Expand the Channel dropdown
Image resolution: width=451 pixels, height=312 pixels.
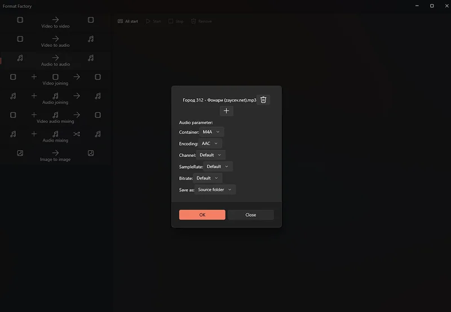pyautogui.click(x=210, y=155)
